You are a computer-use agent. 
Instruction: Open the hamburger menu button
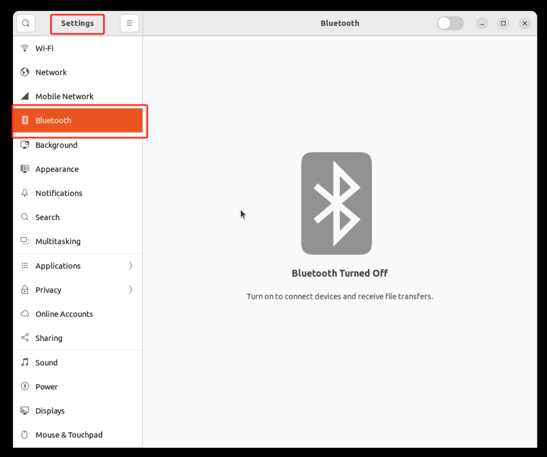click(129, 23)
